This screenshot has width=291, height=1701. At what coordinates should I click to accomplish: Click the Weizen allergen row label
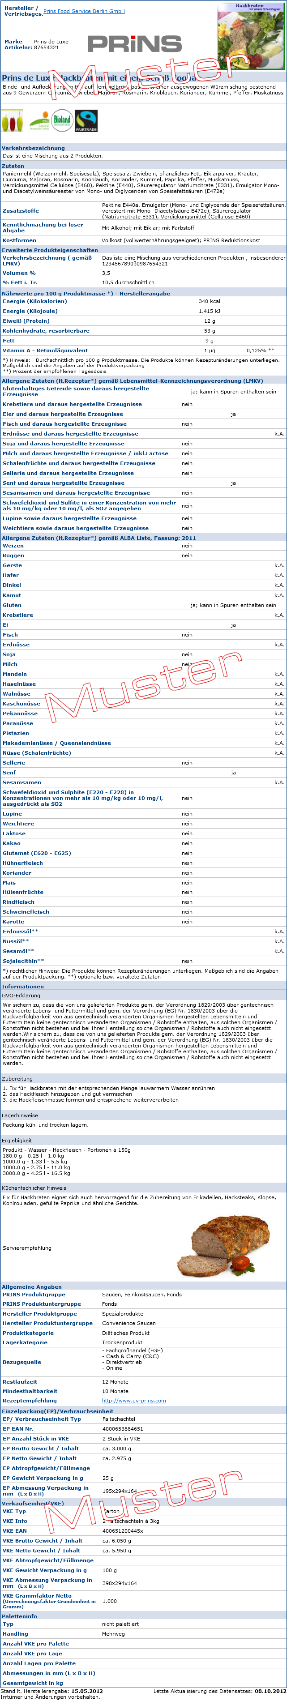(x=13, y=546)
